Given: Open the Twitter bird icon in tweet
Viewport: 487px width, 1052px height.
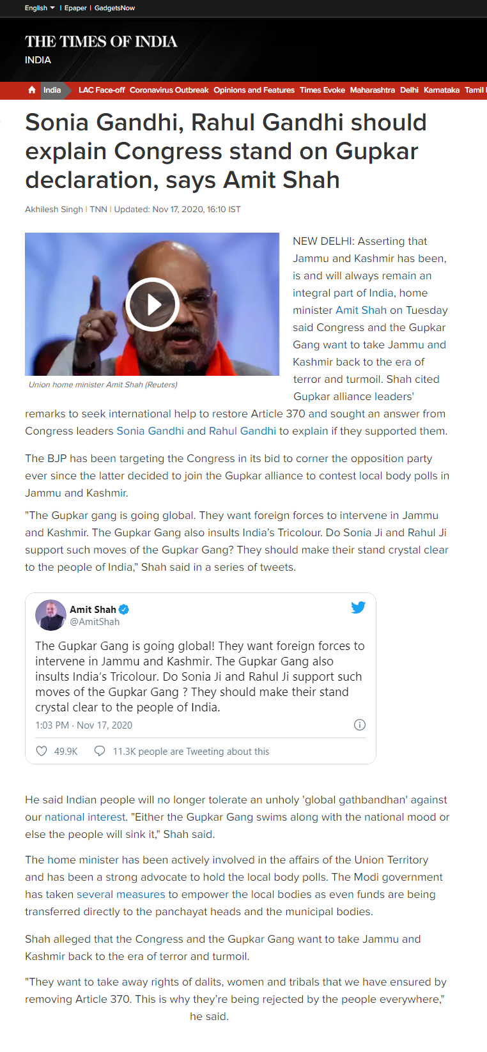Looking at the screenshot, I should pyautogui.click(x=358, y=607).
